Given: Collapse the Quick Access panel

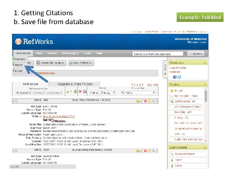Looking at the screenshot, I should click(205, 148).
